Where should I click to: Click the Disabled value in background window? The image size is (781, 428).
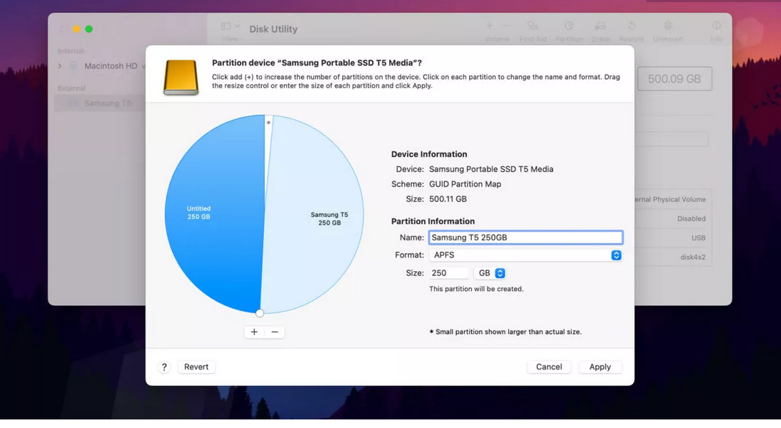tap(691, 218)
